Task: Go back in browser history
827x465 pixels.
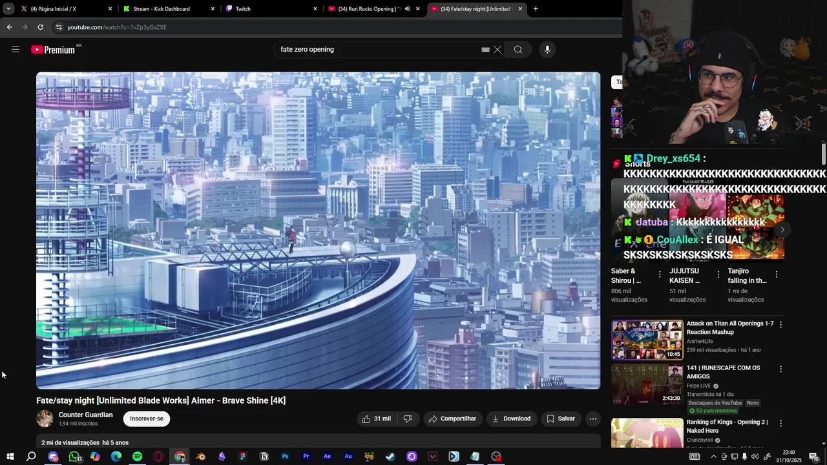Action: [9, 27]
